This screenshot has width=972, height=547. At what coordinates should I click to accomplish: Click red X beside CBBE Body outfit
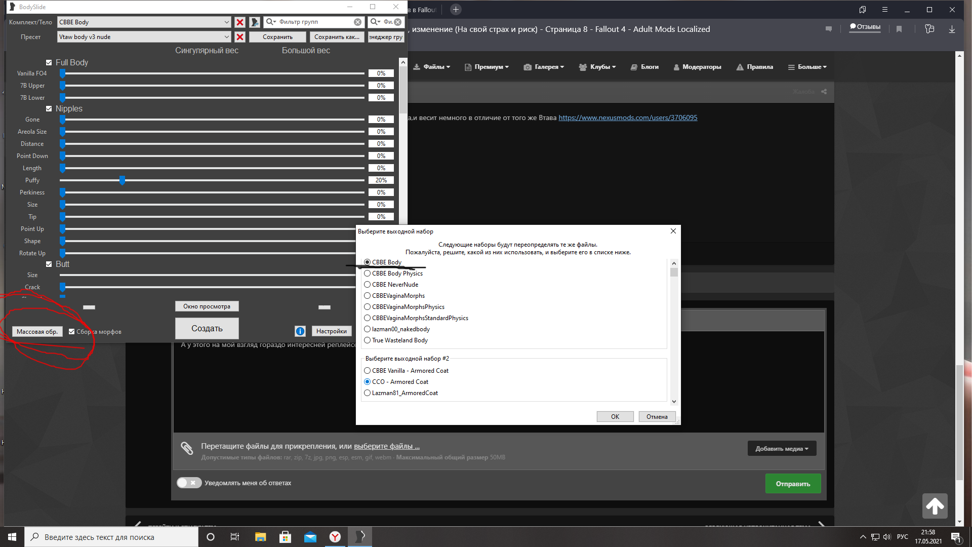pyautogui.click(x=240, y=22)
